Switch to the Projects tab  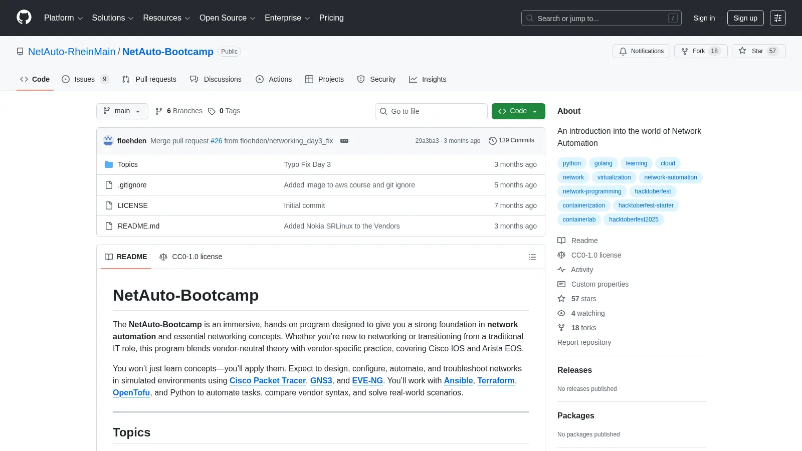324,79
